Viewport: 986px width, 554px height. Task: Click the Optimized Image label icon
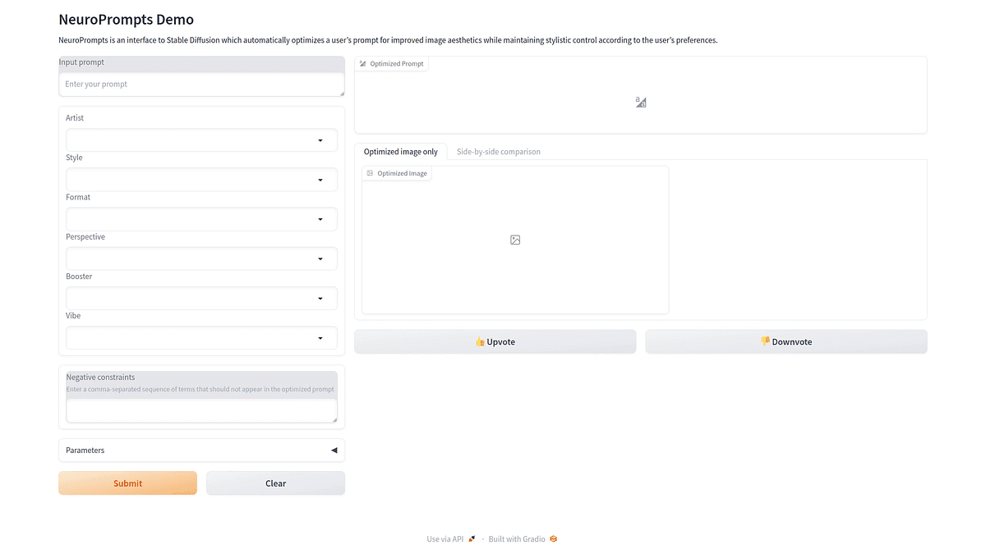click(x=370, y=173)
